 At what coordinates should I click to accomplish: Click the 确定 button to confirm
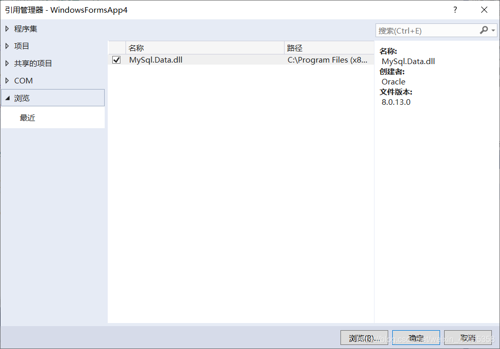416,337
